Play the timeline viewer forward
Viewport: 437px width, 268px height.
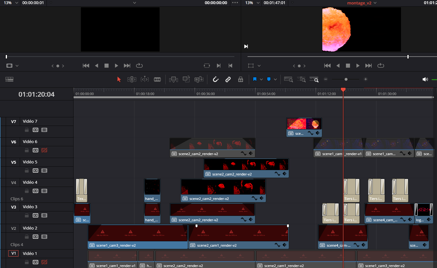click(358, 65)
